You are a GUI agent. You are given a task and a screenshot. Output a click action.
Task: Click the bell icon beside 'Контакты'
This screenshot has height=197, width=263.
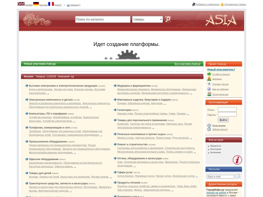209,79
